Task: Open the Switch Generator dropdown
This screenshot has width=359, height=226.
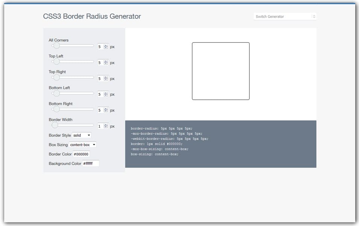Action: pos(285,16)
